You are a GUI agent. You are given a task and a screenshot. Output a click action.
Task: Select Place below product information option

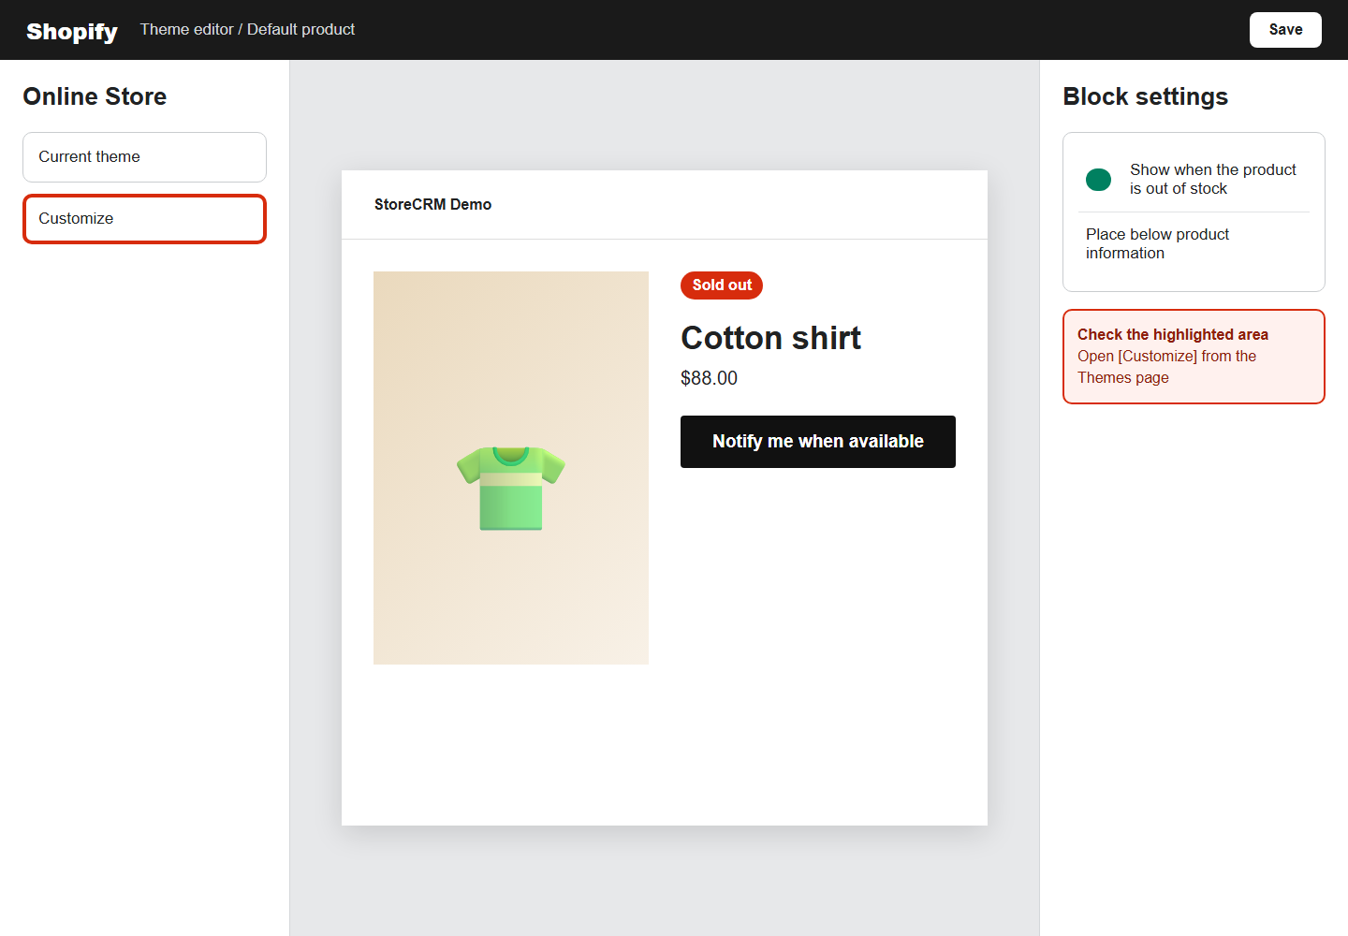point(1157,243)
